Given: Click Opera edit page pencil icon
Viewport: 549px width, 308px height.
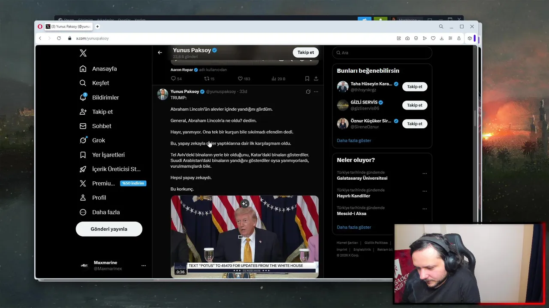Looking at the screenshot, I should pyautogui.click(x=399, y=38).
